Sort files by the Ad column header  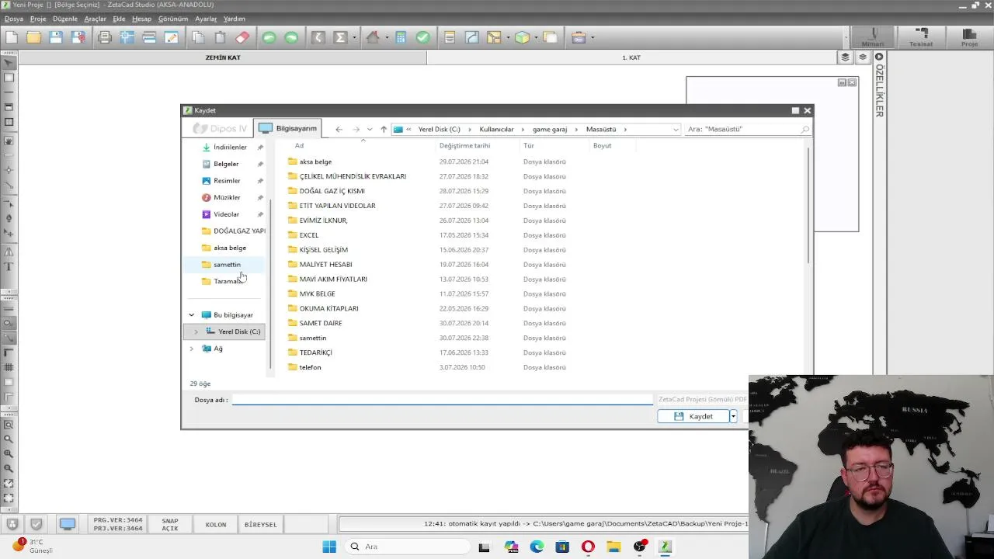pos(299,146)
